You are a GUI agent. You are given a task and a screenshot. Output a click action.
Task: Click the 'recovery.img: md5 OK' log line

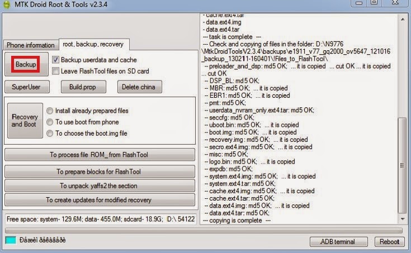pos(256,140)
